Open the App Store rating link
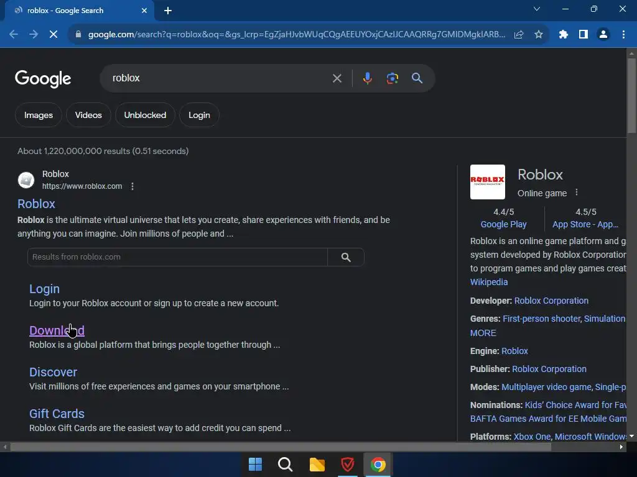The width and height of the screenshot is (637, 477). click(x=585, y=224)
